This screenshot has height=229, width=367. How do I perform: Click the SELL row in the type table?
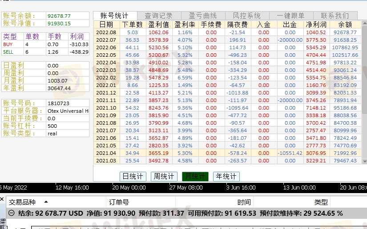[44, 52]
